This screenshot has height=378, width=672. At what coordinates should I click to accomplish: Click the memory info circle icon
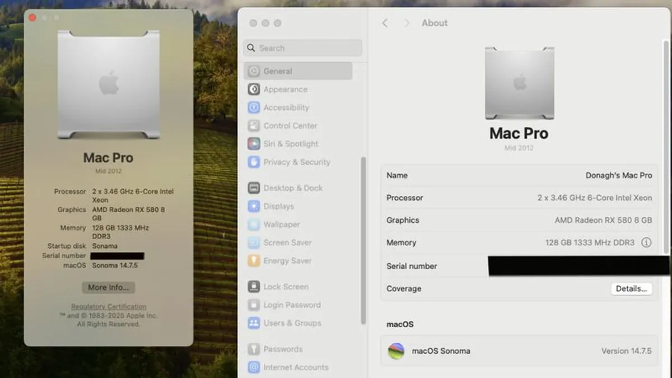click(646, 242)
